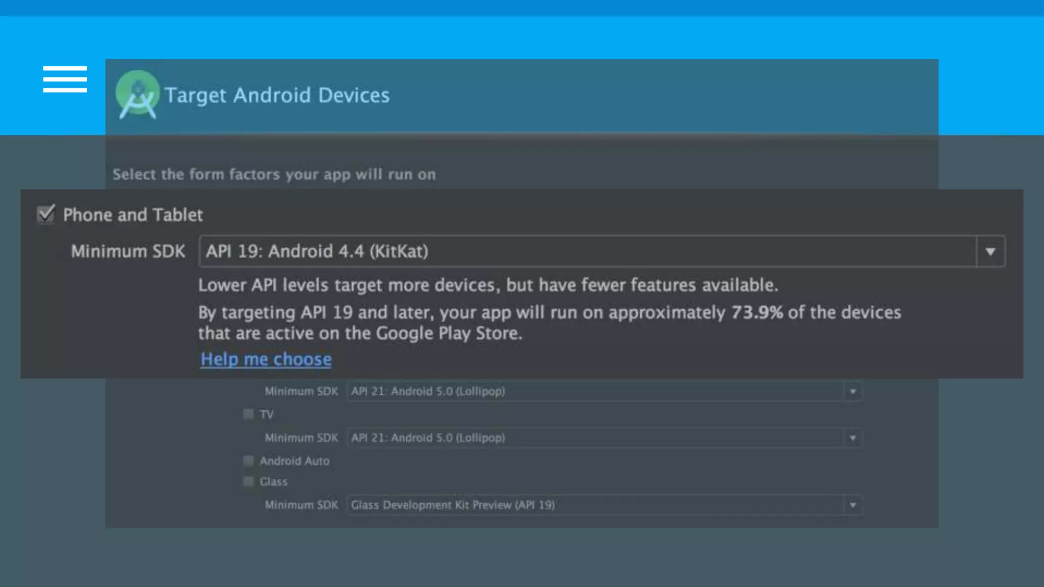Enable the TV form factor checkbox
The image size is (1044, 587).
tap(248, 414)
